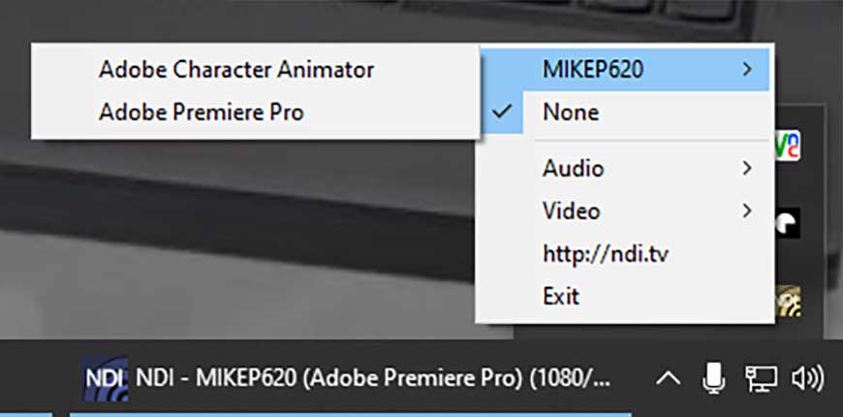The image size is (843, 417).
Task: Expand the hidden tray icons caret
Action: (669, 379)
